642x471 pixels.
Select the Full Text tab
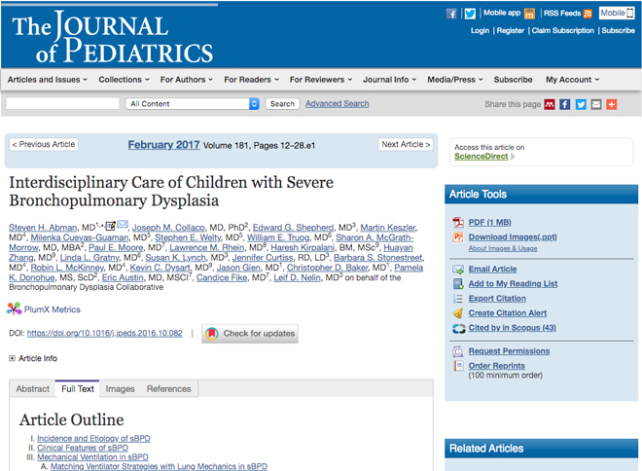tap(78, 388)
